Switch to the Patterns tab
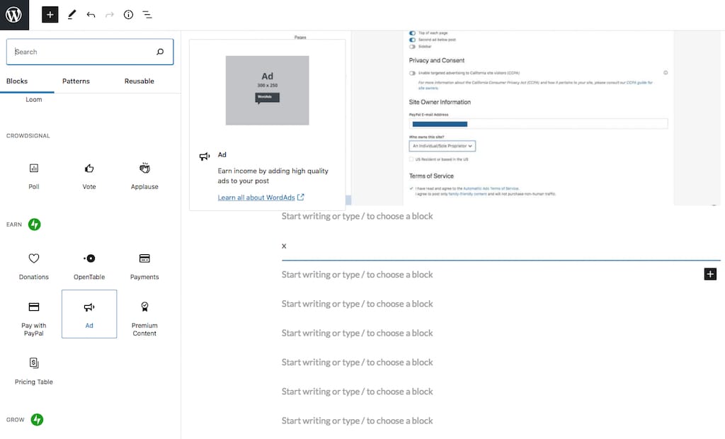The width and height of the screenshot is (725, 439). tap(76, 81)
